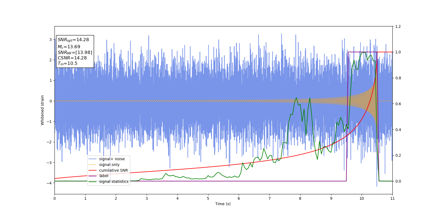The height and width of the screenshot is (218, 436).
Task: Click the right axis tick label 0.6
Action: click(x=398, y=104)
